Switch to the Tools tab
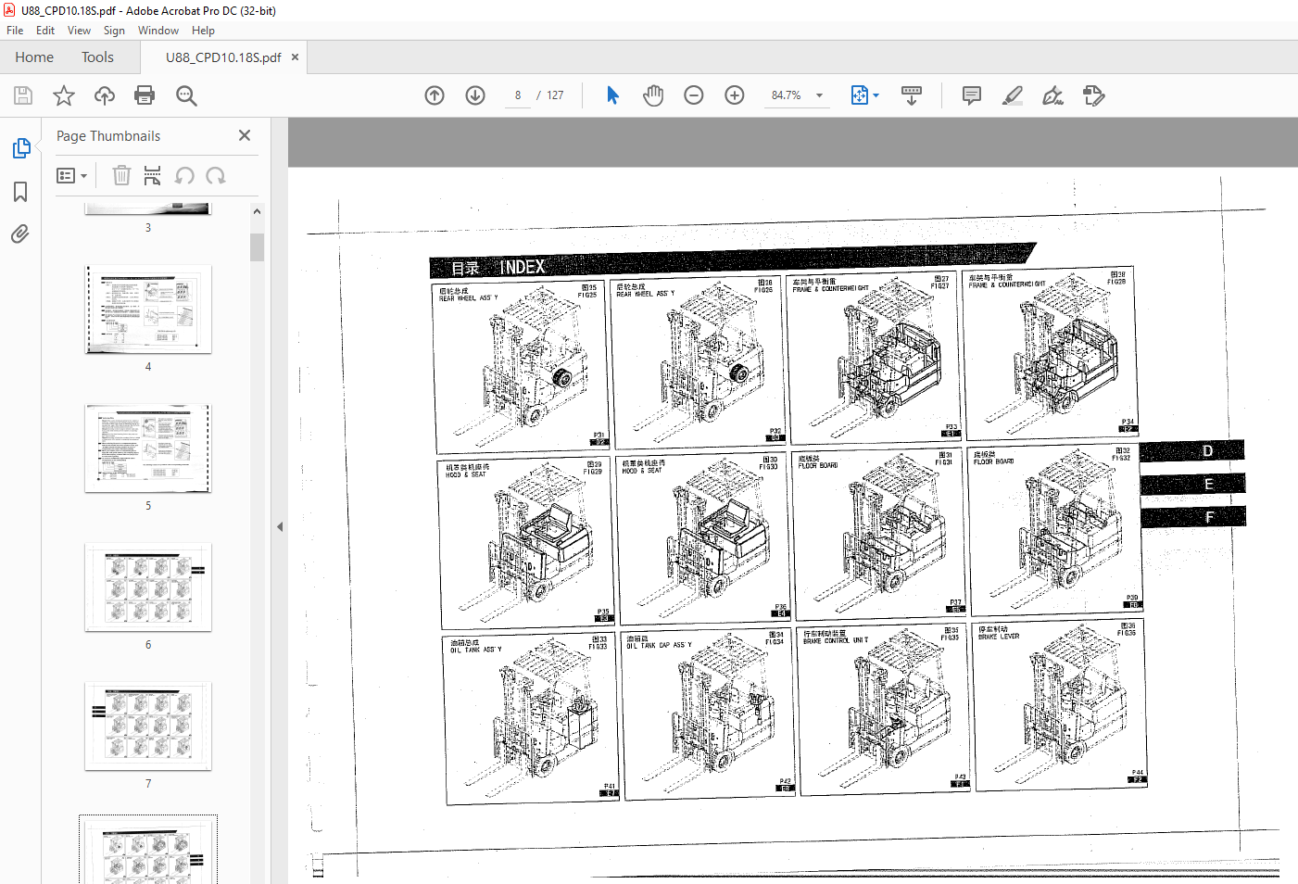 [x=97, y=57]
